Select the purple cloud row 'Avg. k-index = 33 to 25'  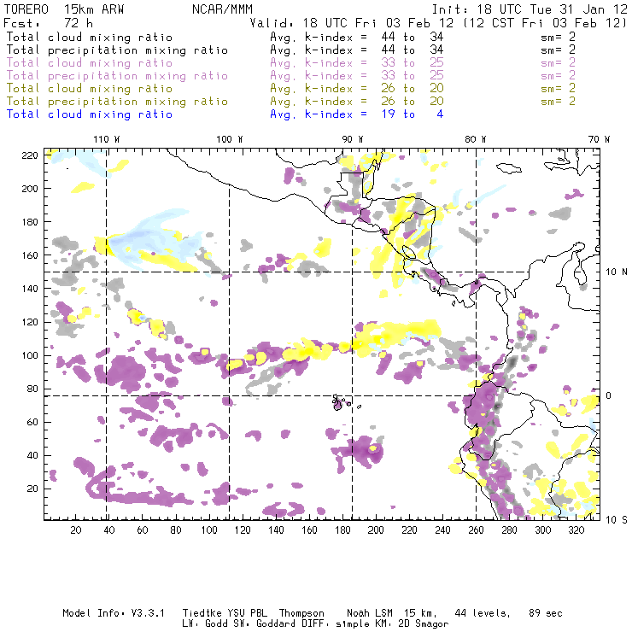[357, 63]
